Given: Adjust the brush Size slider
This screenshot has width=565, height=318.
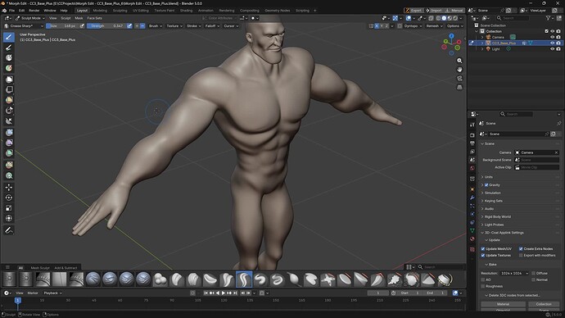Looking at the screenshot, I should pos(62,26).
